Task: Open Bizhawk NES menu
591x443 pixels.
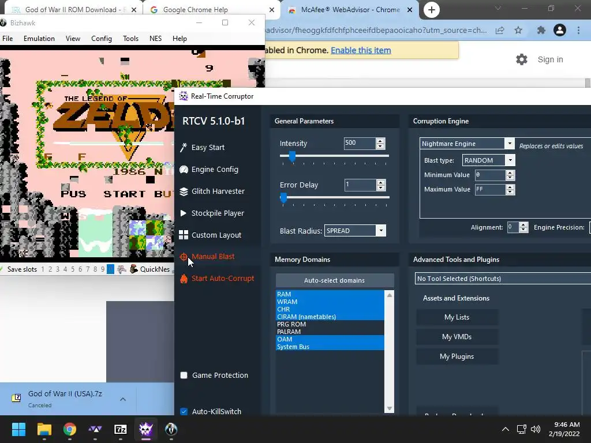Action: pyautogui.click(x=155, y=39)
